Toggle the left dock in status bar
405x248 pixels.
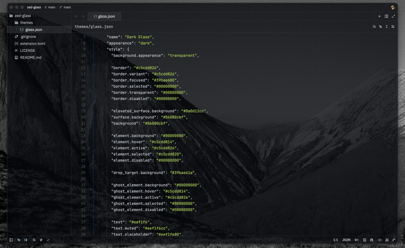11,240
